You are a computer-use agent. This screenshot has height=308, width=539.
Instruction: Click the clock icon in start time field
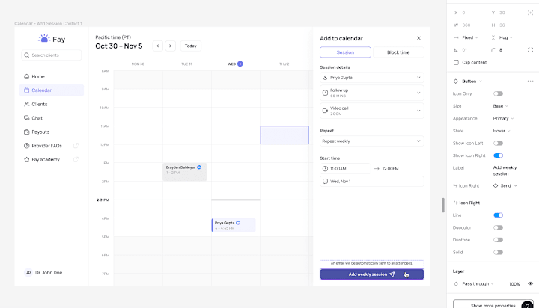click(325, 169)
